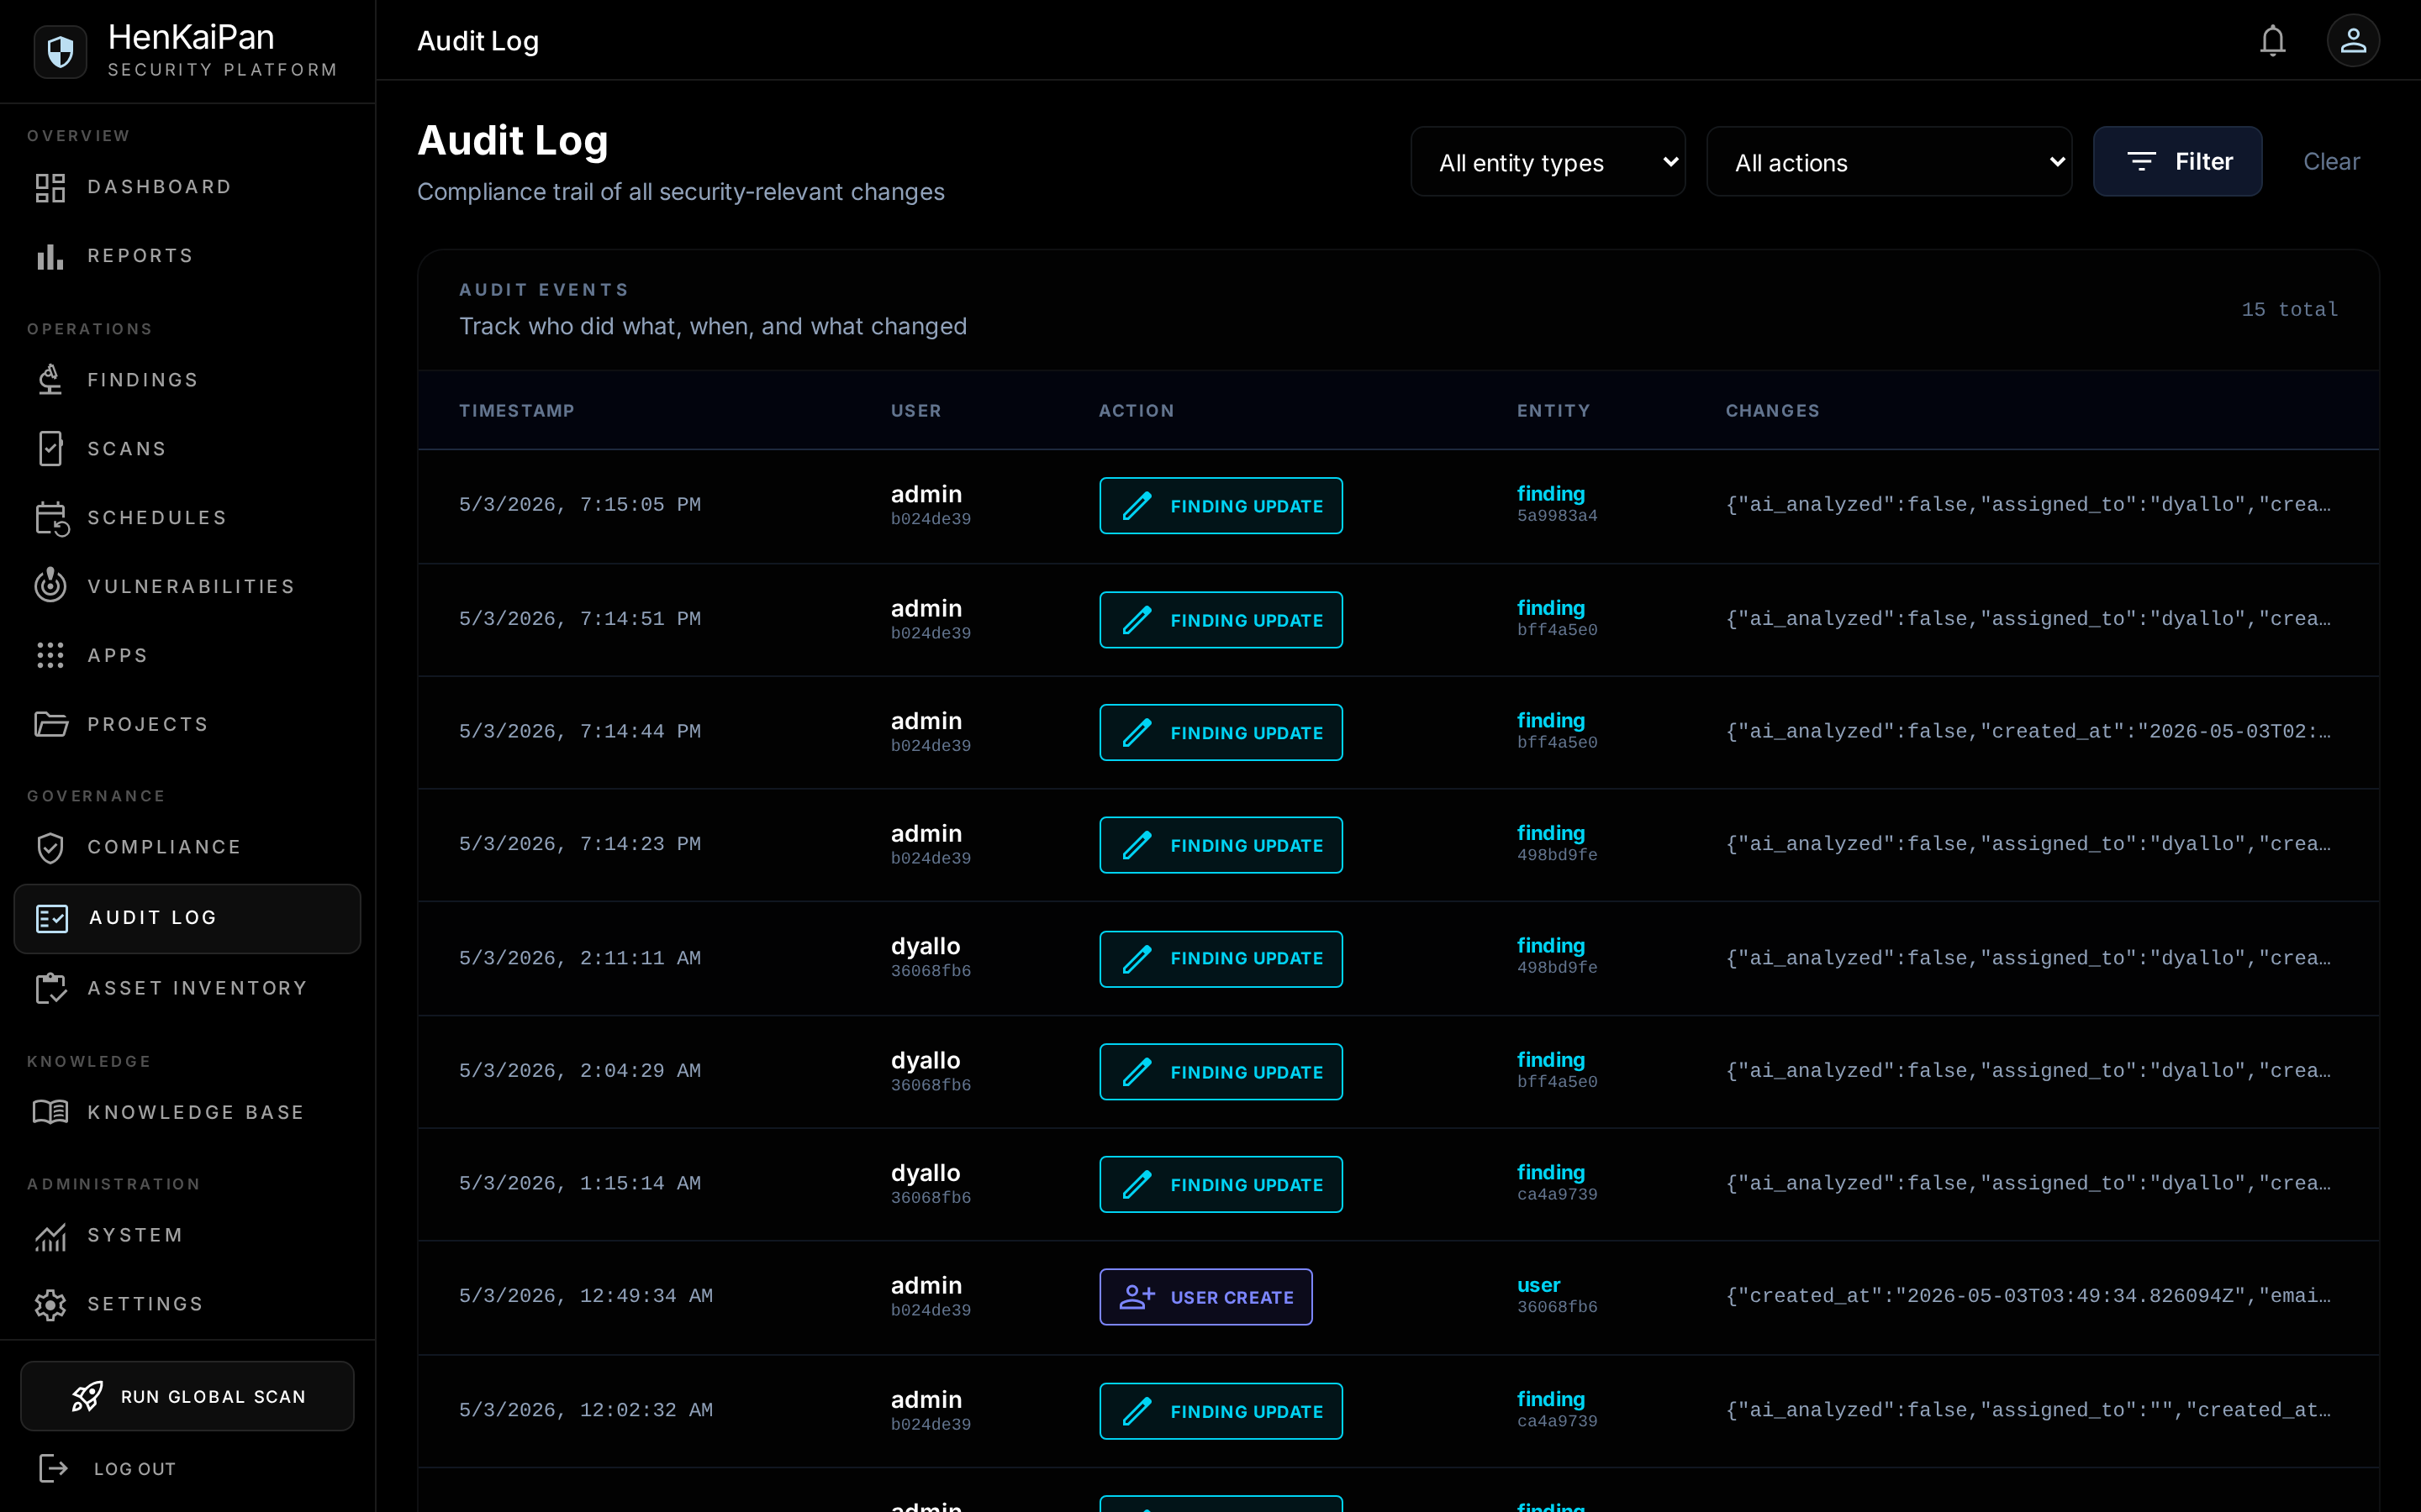
Task: Click the Projects folder icon
Action: 50,724
